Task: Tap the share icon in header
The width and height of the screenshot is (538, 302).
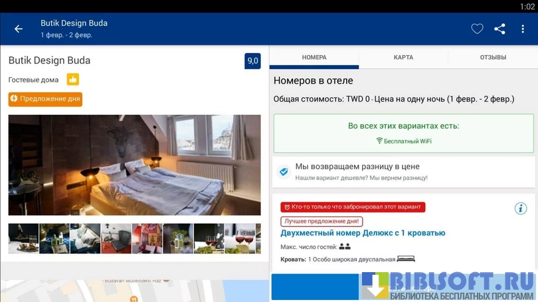Action: pyautogui.click(x=499, y=29)
